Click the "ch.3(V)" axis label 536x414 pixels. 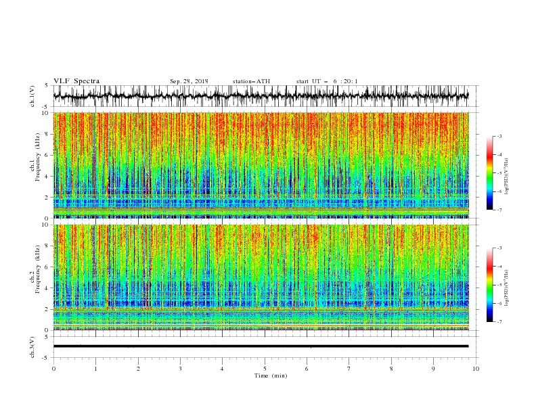(x=32, y=347)
